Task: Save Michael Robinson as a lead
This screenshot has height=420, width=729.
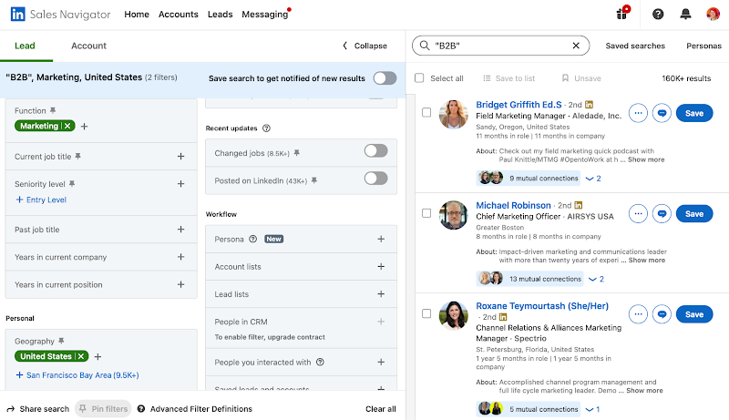Action: (x=694, y=214)
